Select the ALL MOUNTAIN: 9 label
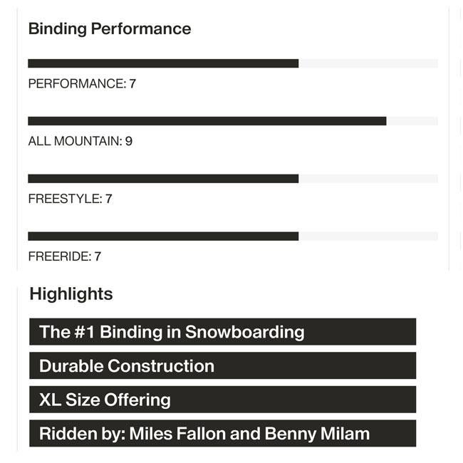 [80, 142]
